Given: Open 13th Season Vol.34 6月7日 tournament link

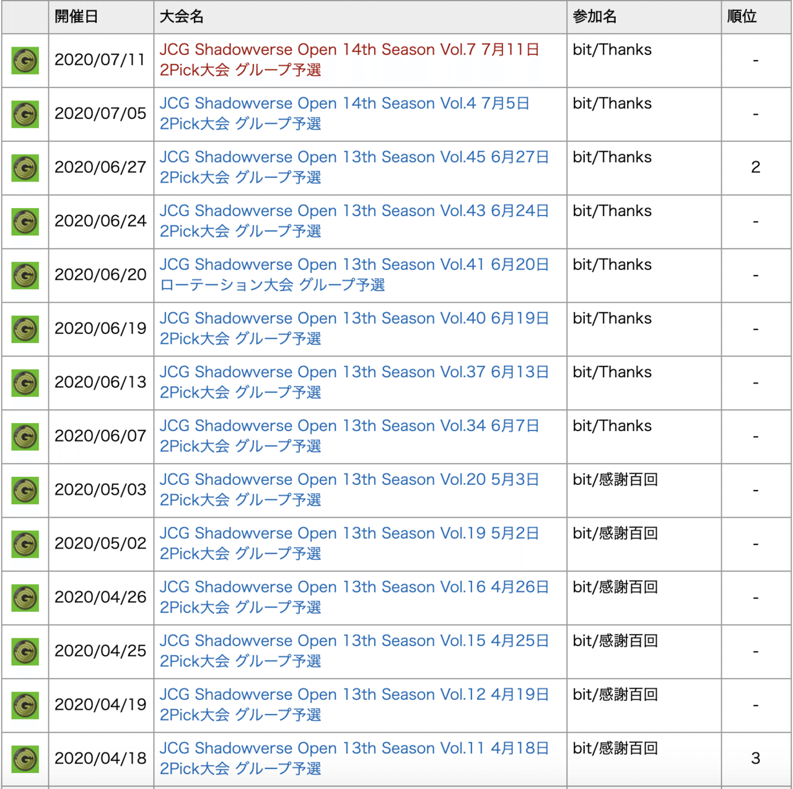Looking at the screenshot, I should (x=349, y=436).
